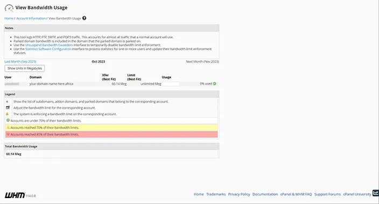Click Show Units in Megabytes button
Image resolution: width=379 pixels, height=204 pixels.
tap(25, 68)
